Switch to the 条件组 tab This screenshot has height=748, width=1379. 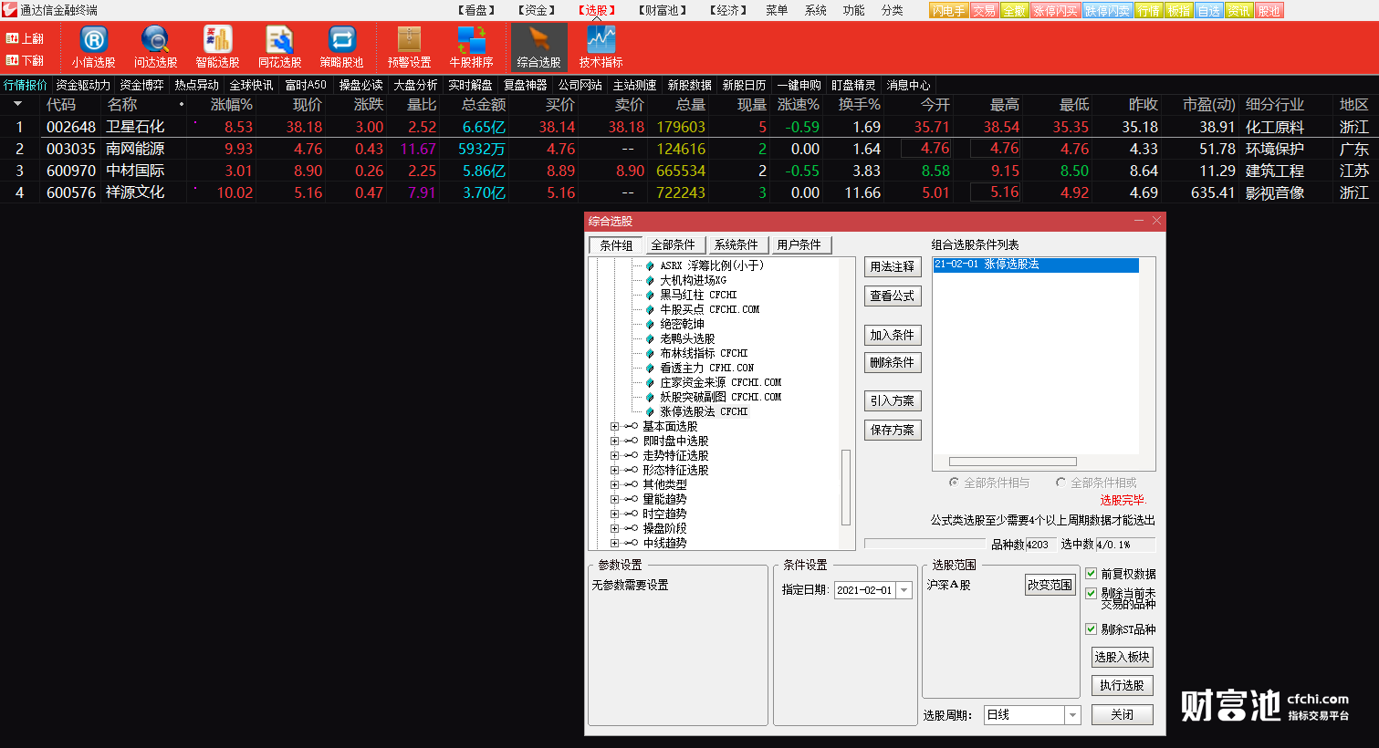pyautogui.click(x=616, y=244)
